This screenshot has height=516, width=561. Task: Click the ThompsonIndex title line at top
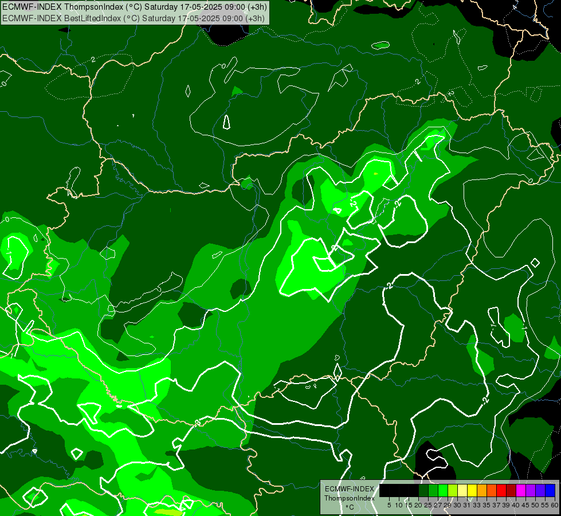click(134, 7)
